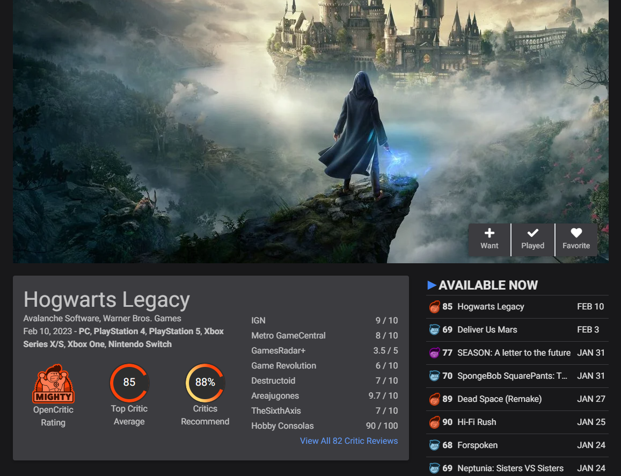Click the blue arrow beside Available Now

tap(432, 285)
